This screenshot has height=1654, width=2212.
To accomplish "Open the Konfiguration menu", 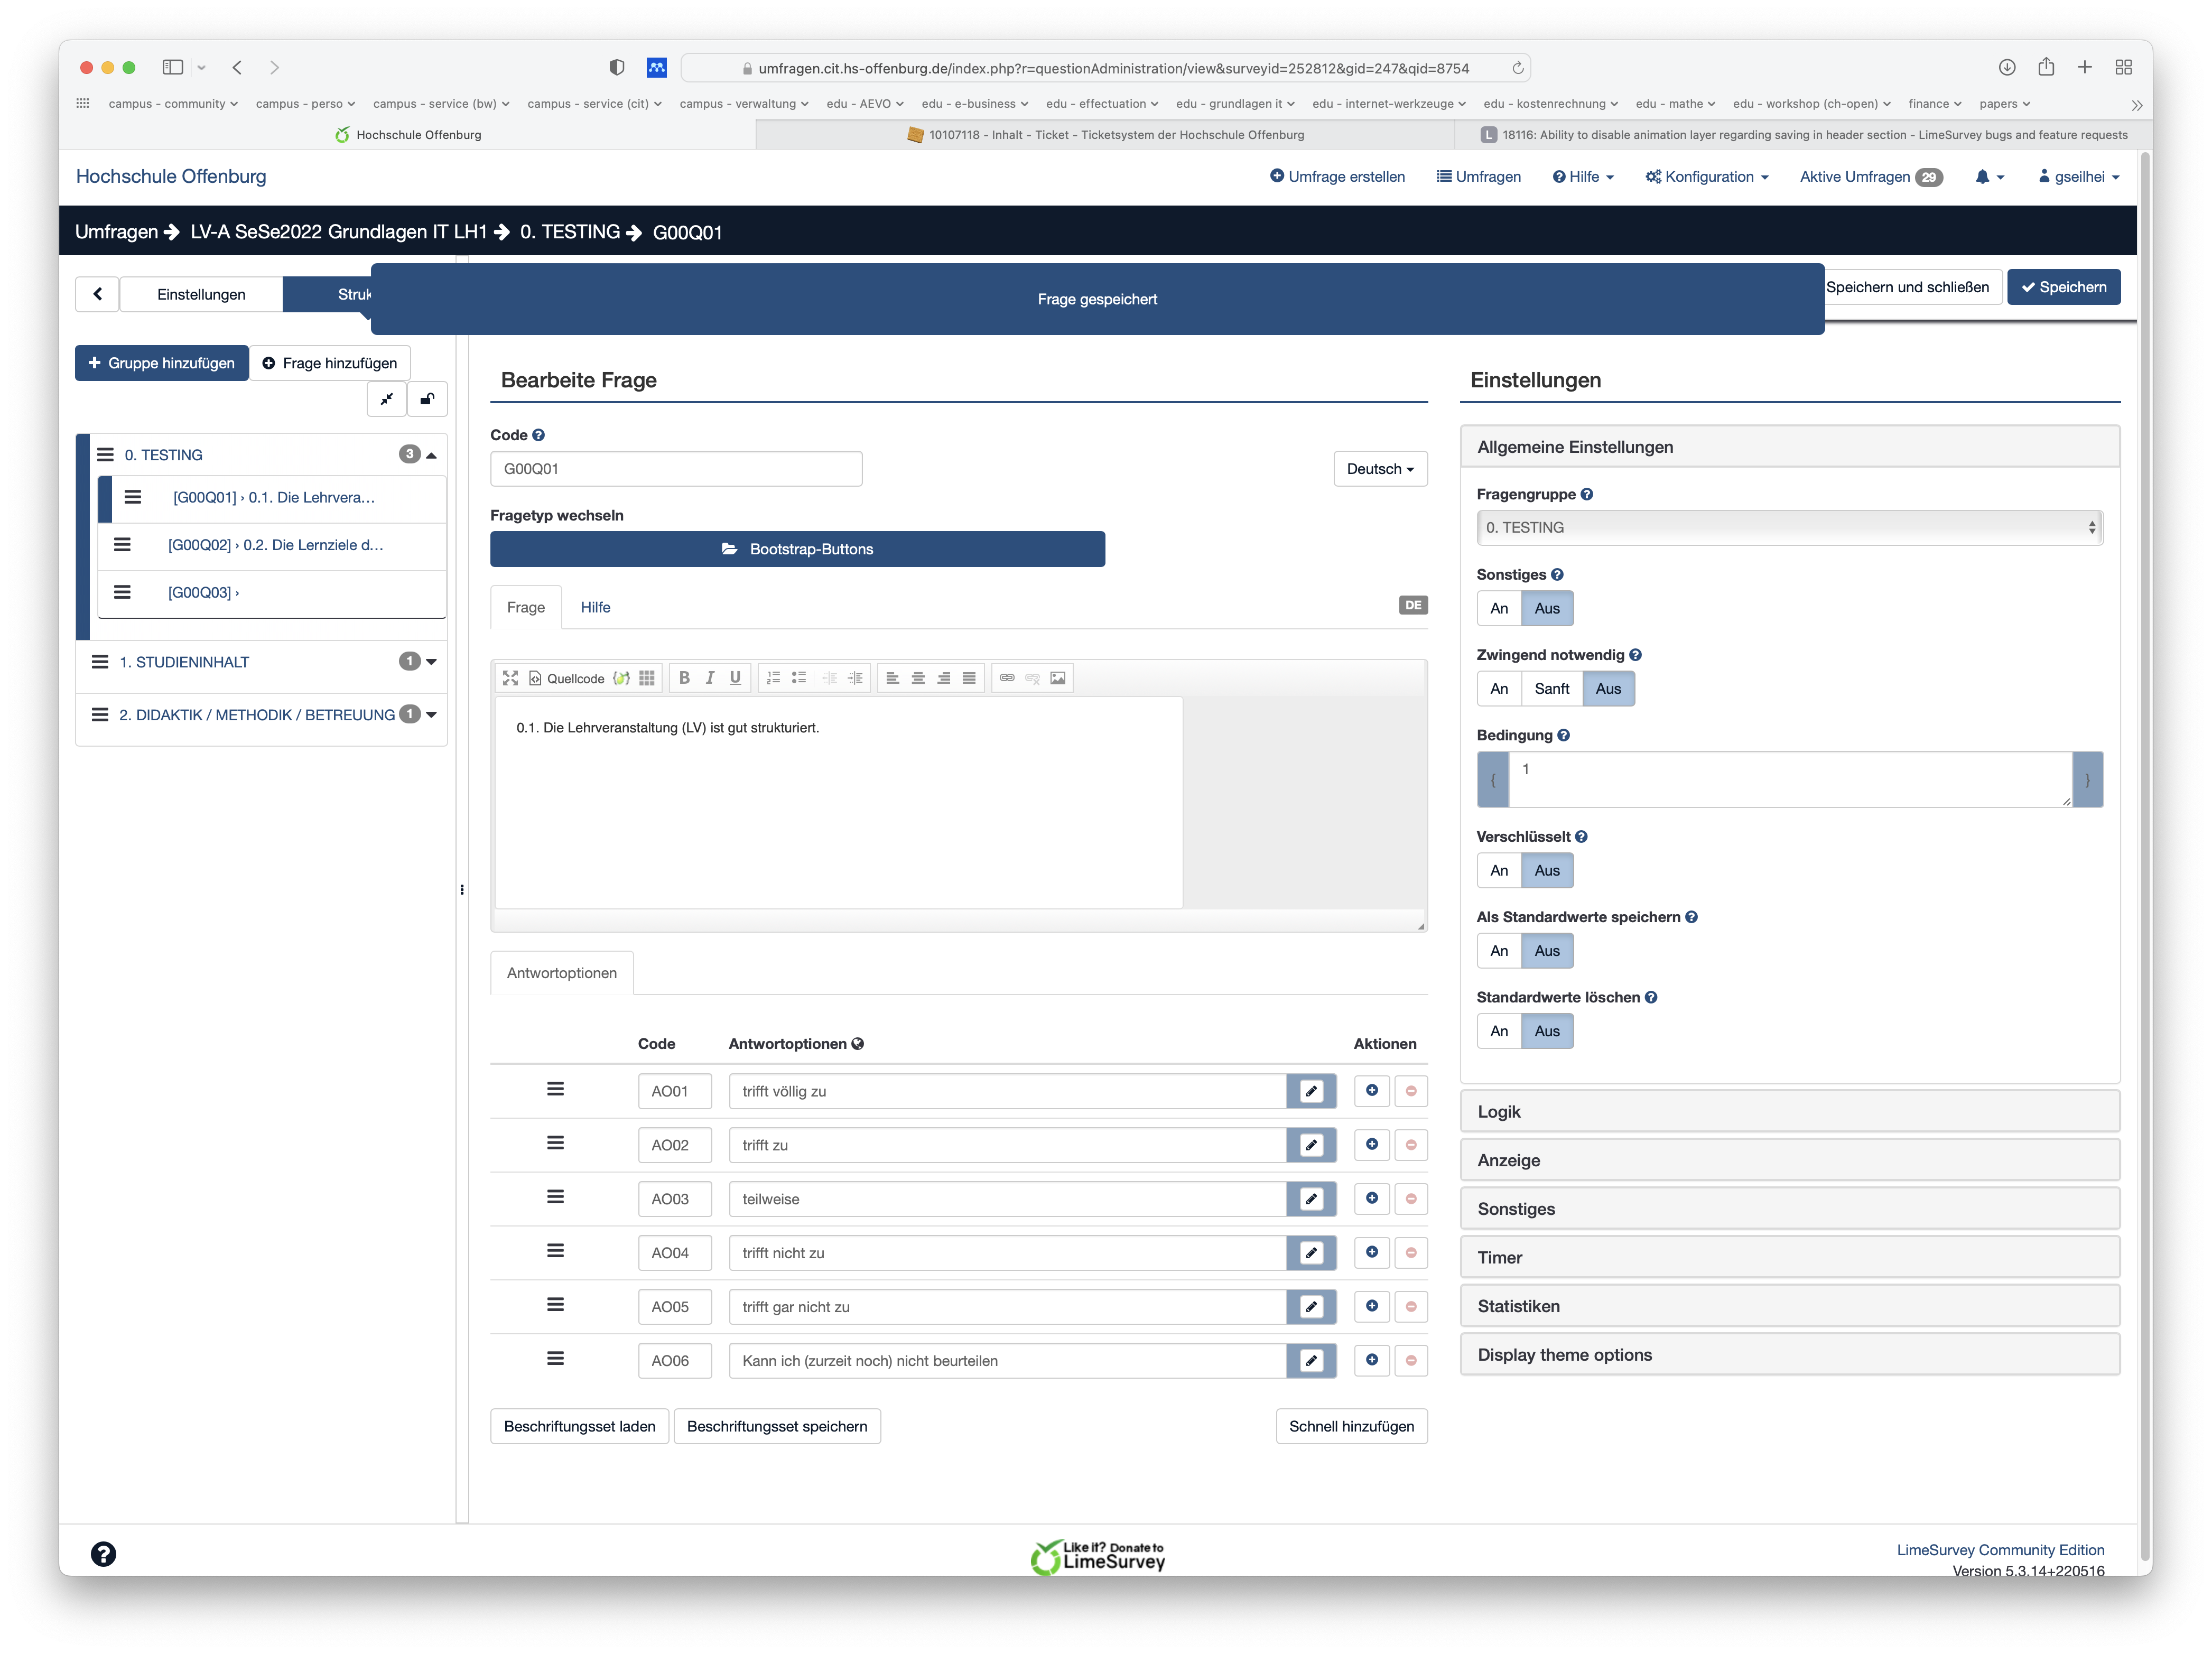I will coord(1707,177).
